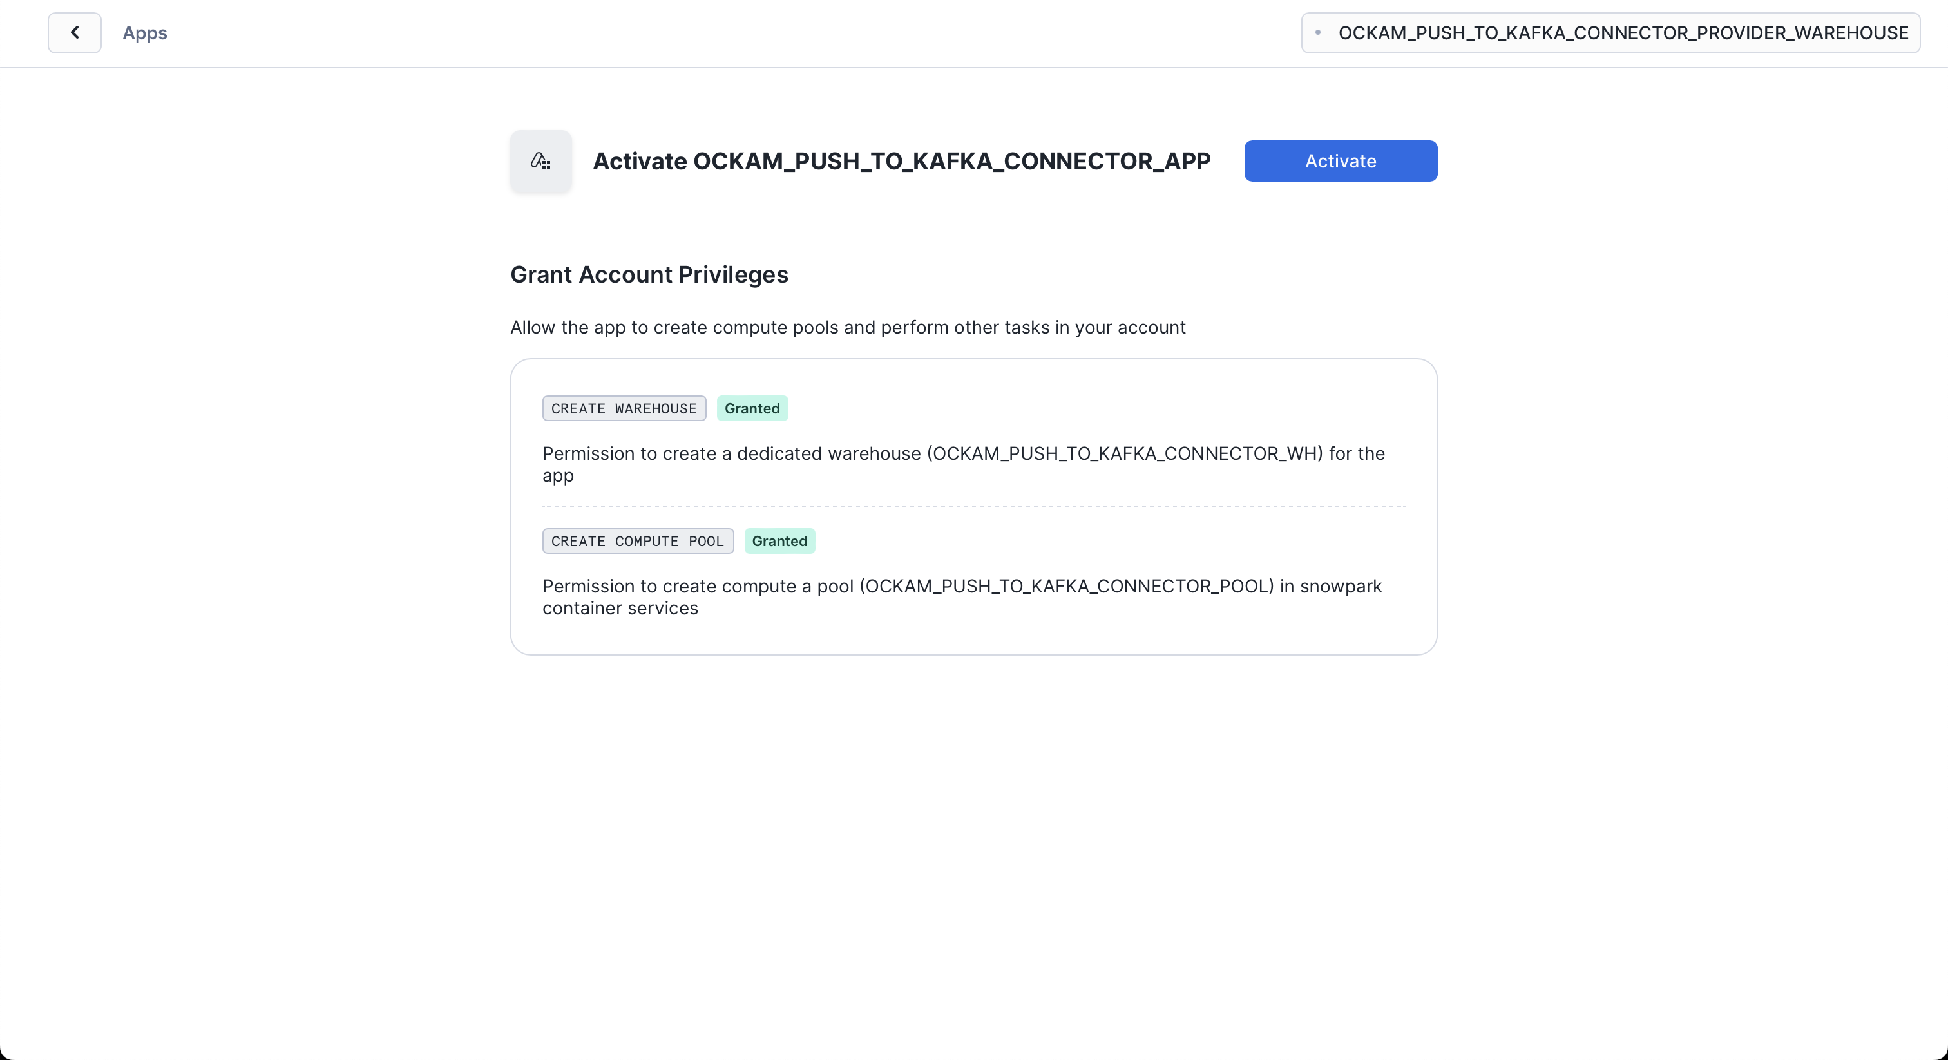
Task: Click the warehouse status dot indicator
Action: click(x=1318, y=32)
